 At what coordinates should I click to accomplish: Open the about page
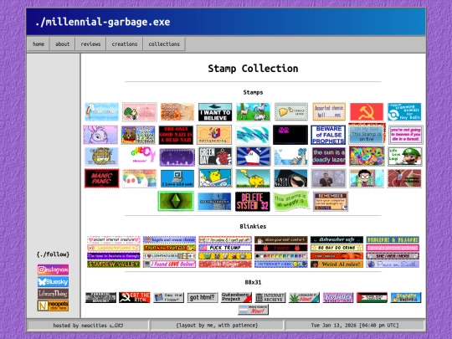(x=62, y=44)
